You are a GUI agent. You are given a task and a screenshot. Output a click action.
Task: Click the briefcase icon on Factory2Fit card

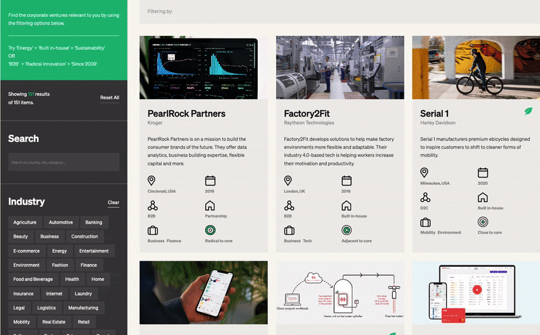(x=289, y=230)
